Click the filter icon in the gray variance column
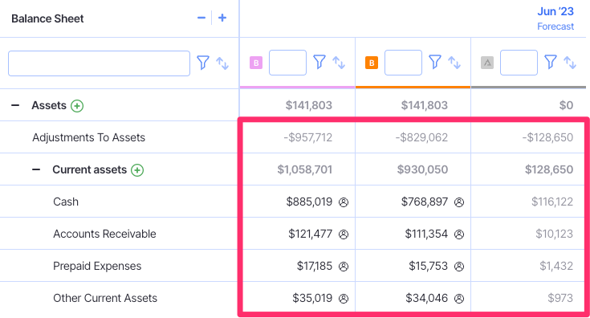 (x=551, y=62)
